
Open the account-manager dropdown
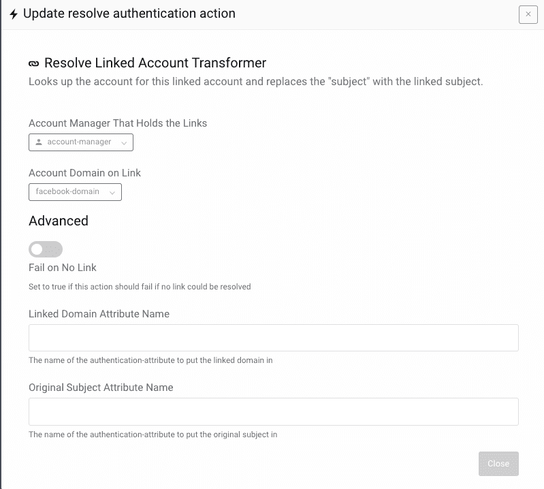click(80, 142)
